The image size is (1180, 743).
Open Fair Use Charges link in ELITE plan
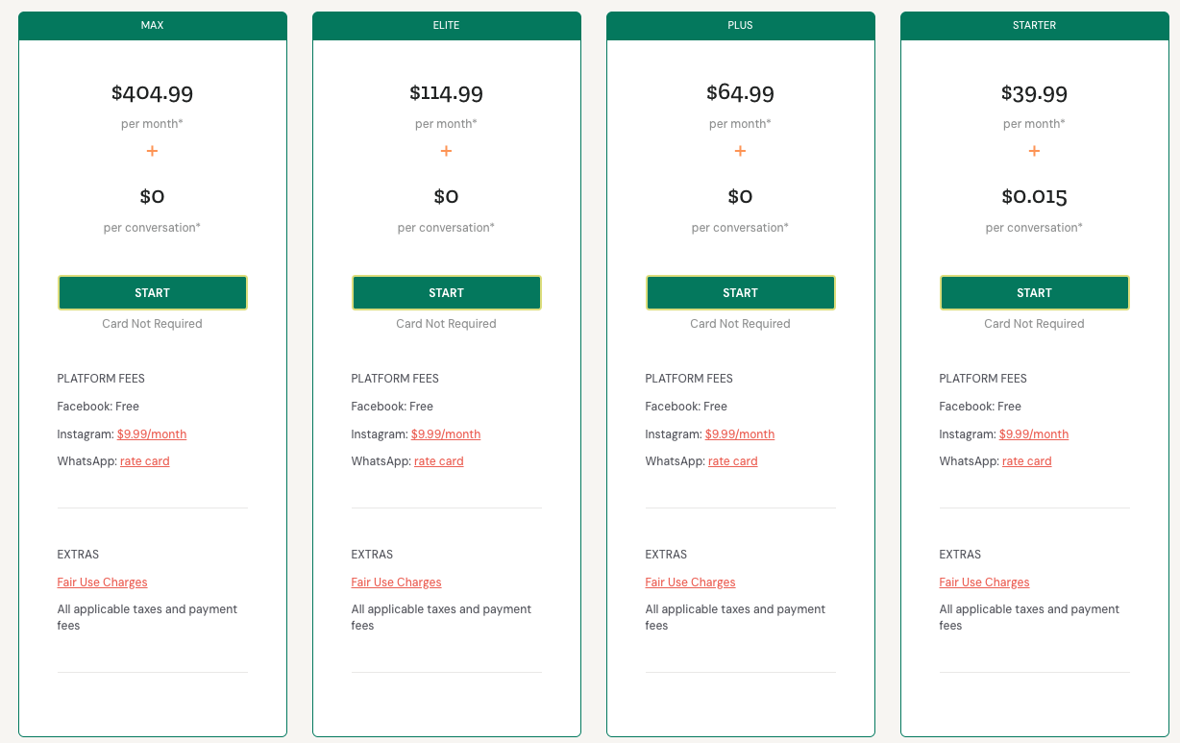[x=396, y=582]
